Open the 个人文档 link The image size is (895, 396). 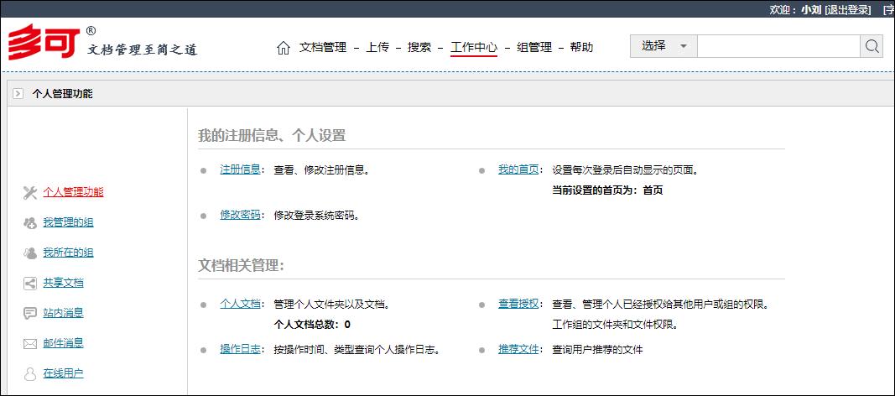[240, 305]
